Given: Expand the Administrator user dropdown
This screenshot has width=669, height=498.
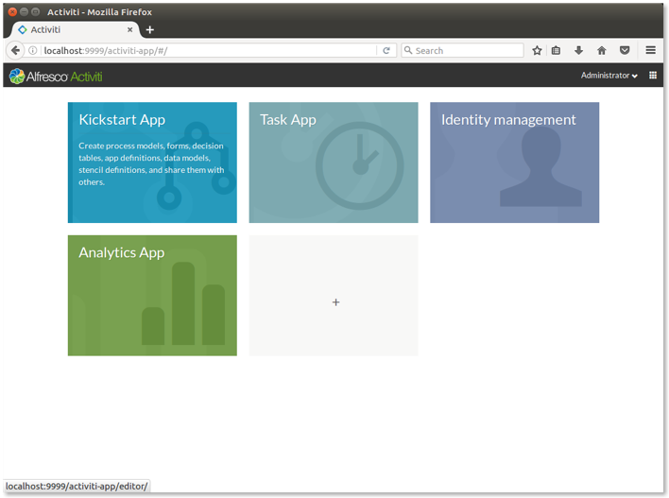Looking at the screenshot, I should tap(609, 76).
